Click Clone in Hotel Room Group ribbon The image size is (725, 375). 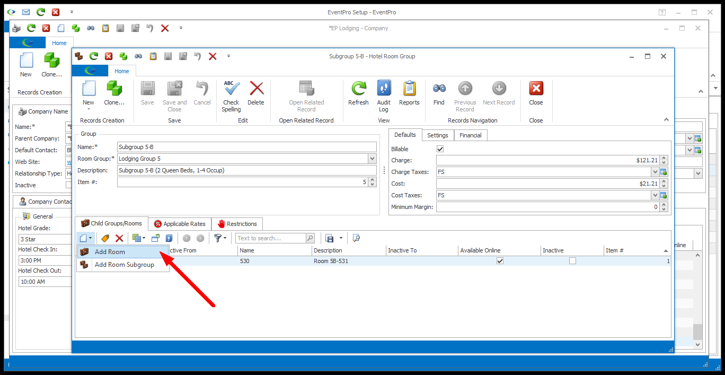pyautogui.click(x=114, y=93)
